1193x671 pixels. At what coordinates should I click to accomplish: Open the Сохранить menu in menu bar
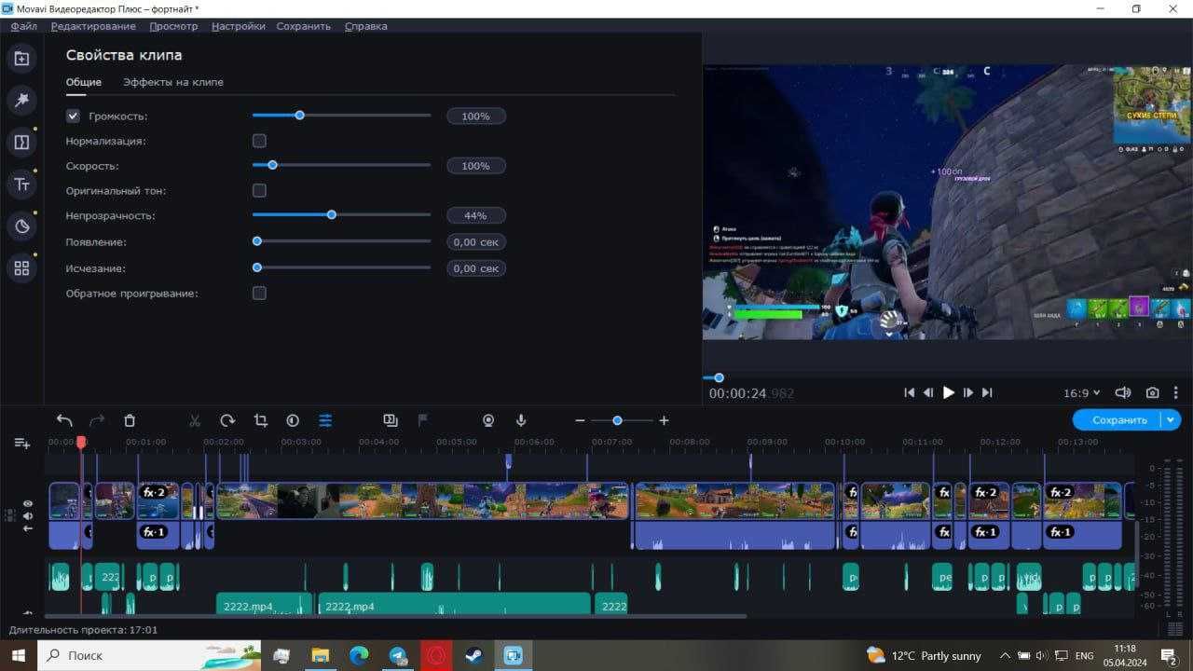tap(304, 26)
